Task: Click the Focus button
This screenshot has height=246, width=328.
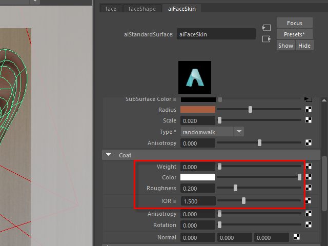Action: pyautogui.click(x=294, y=23)
